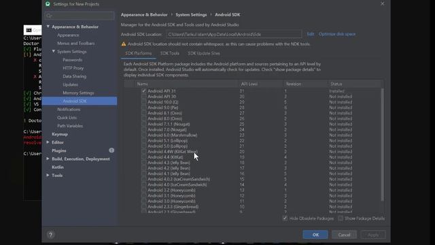The width and height of the screenshot is (435, 245).
Task: Click the Status column header
Action: pos(355,84)
